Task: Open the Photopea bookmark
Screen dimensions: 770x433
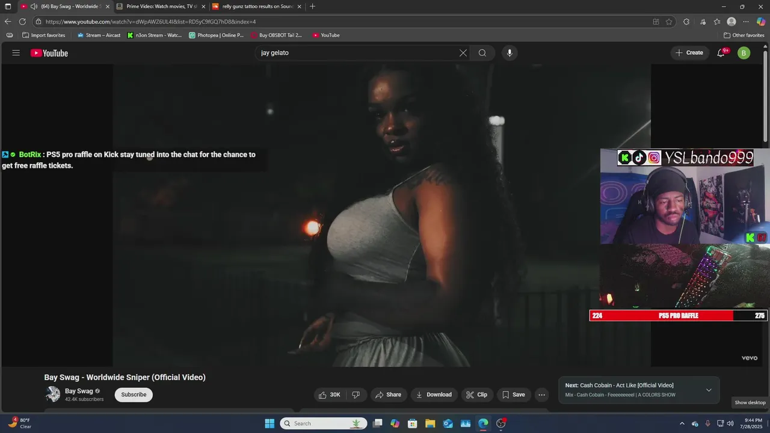Action: 217,35
